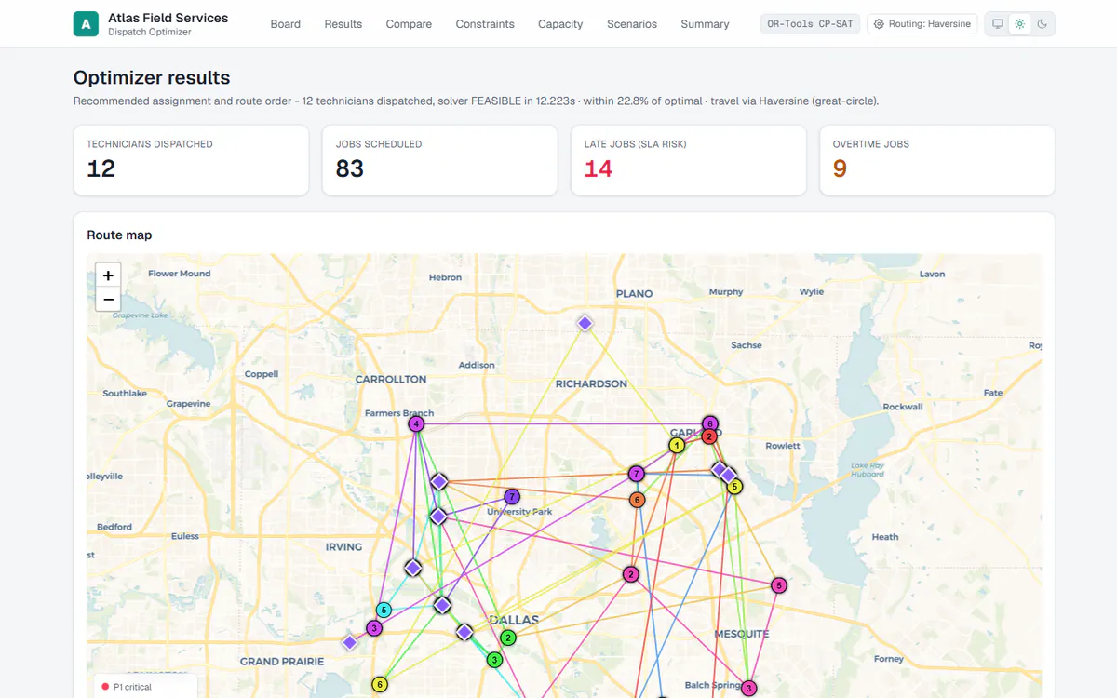This screenshot has width=1117, height=698.
Task: Click the "Rockwall" map label
Action: click(x=903, y=407)
